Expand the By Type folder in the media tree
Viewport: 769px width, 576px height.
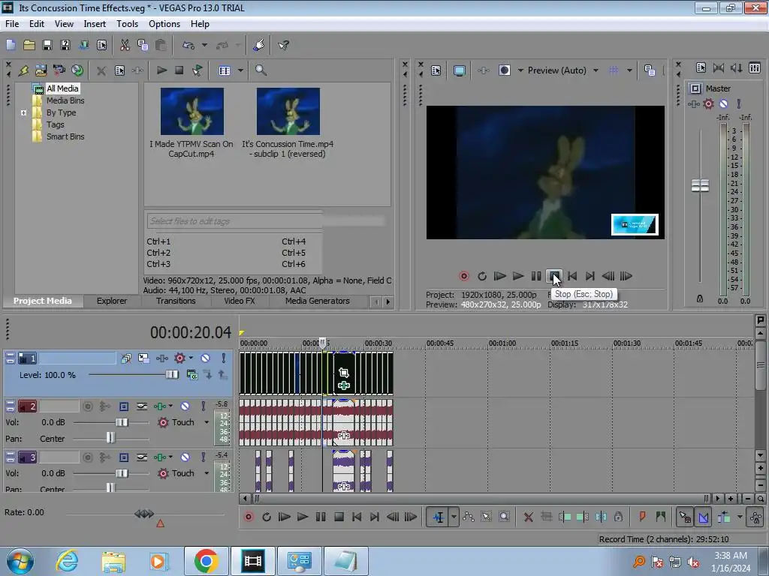pos(23,112)
